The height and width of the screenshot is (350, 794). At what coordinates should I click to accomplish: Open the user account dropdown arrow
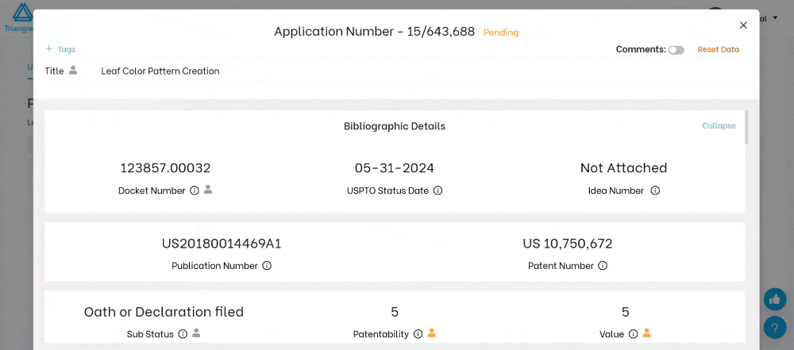click(x=774, y=17)
